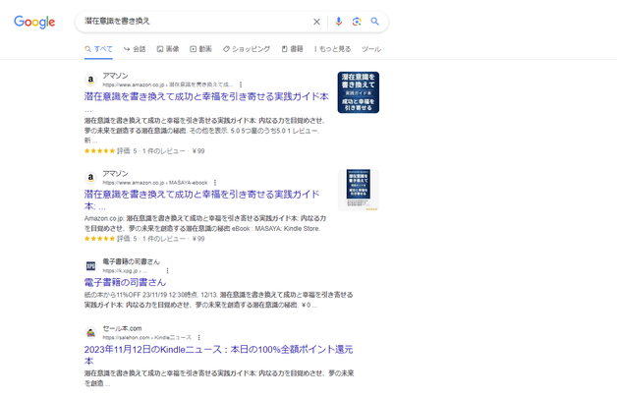Click the star rating under MASAYA result
The height and width of the screenshot is (397, 617).
tap(99, 239)
